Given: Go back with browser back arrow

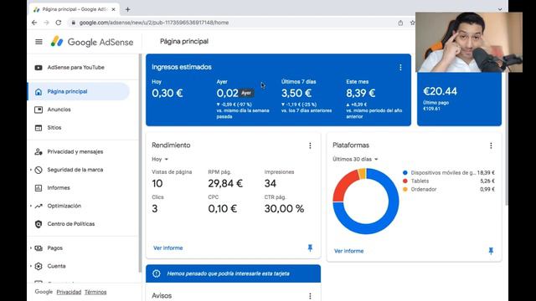Looking at the screenshot, I should (x=34, y=23).
